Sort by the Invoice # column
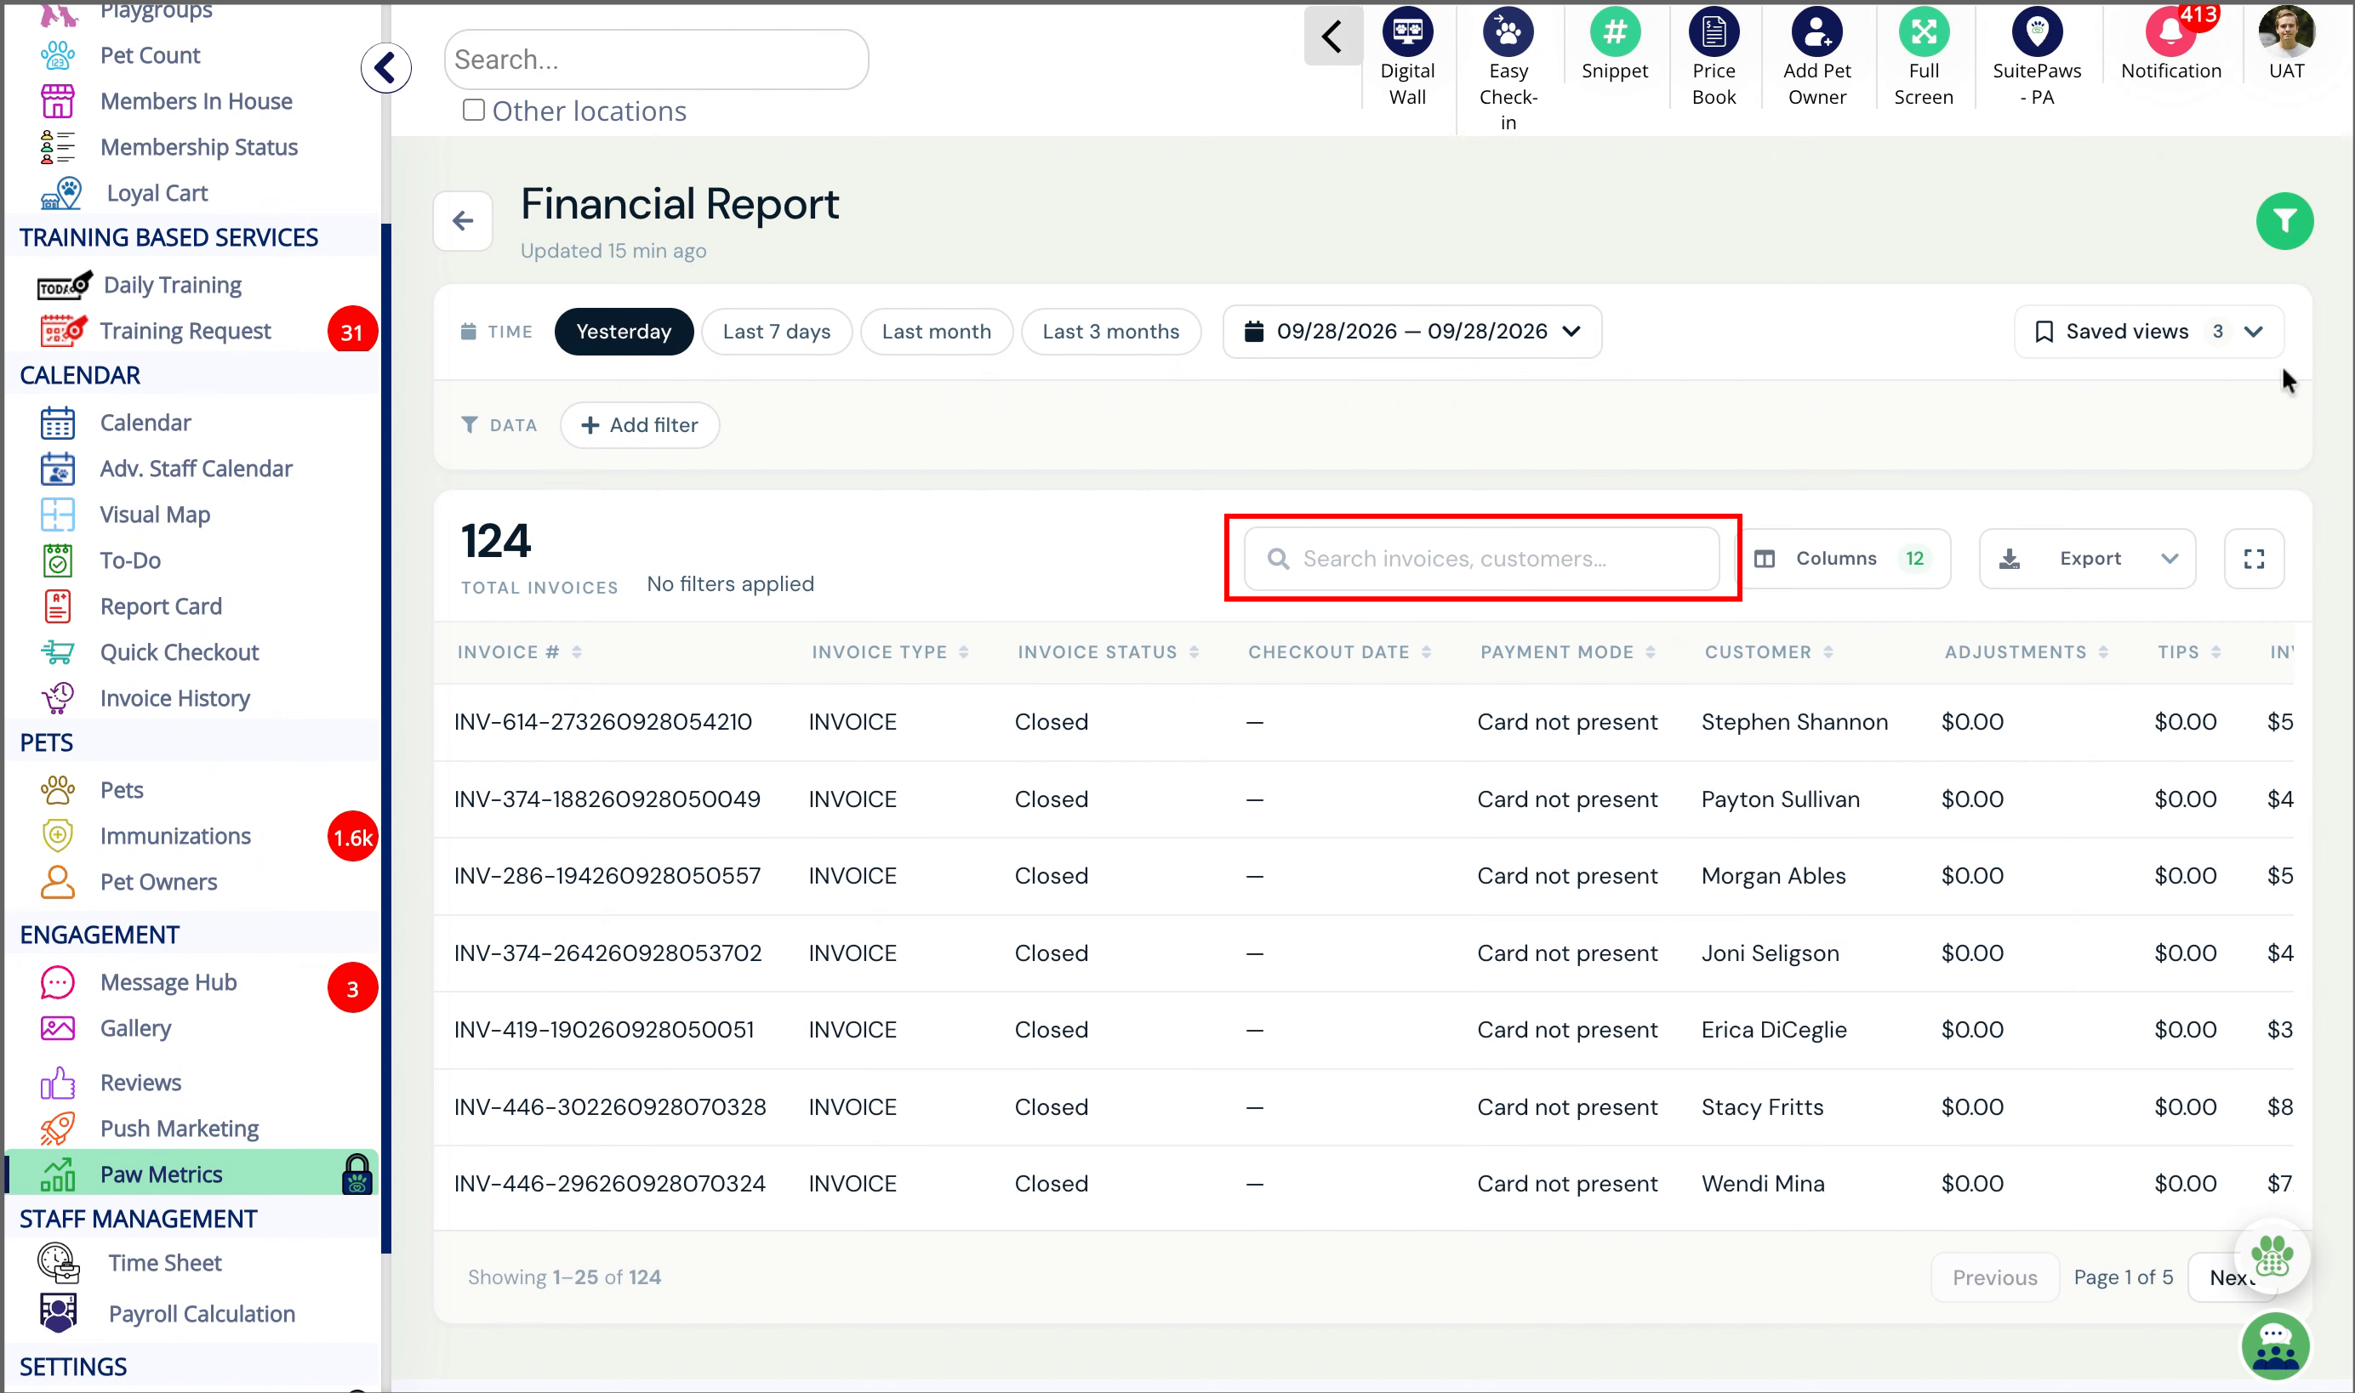2355x1393 pixels. [519, 652]
